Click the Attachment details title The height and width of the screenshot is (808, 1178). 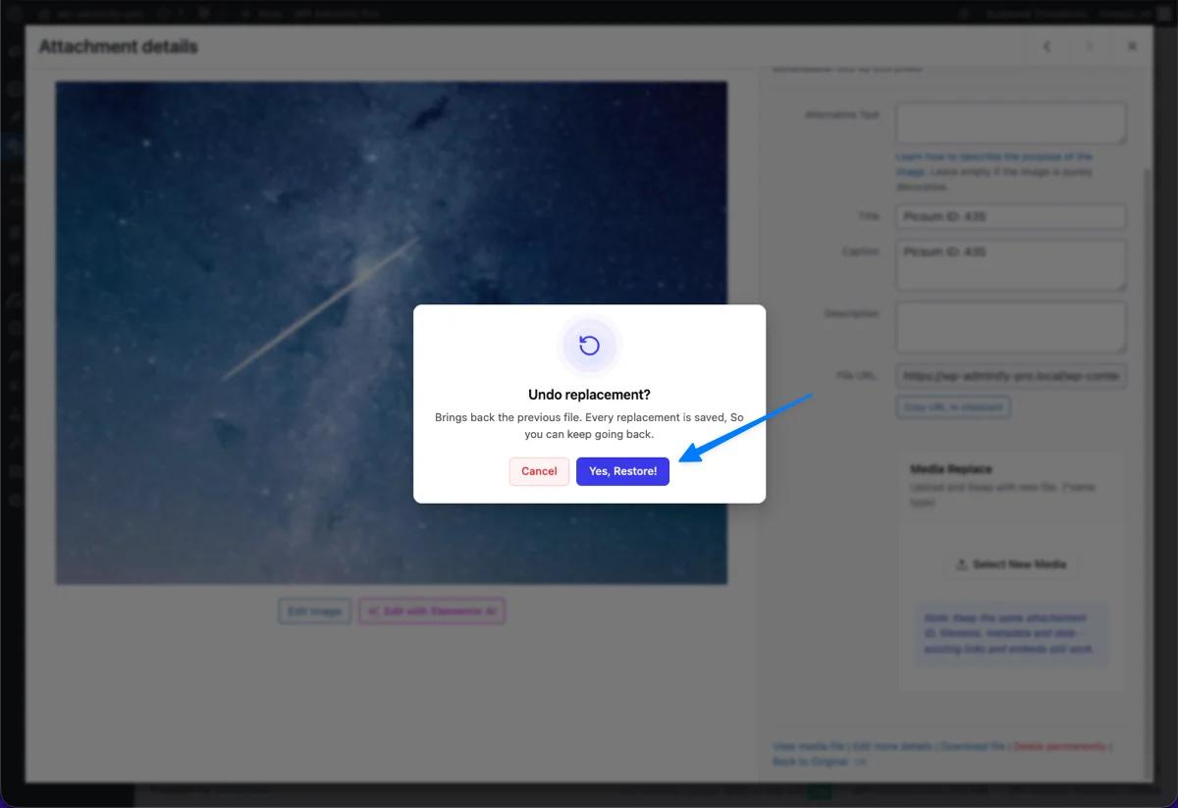118,46
